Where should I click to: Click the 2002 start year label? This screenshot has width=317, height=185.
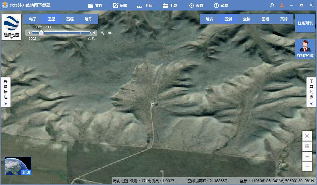pos(32,39)
